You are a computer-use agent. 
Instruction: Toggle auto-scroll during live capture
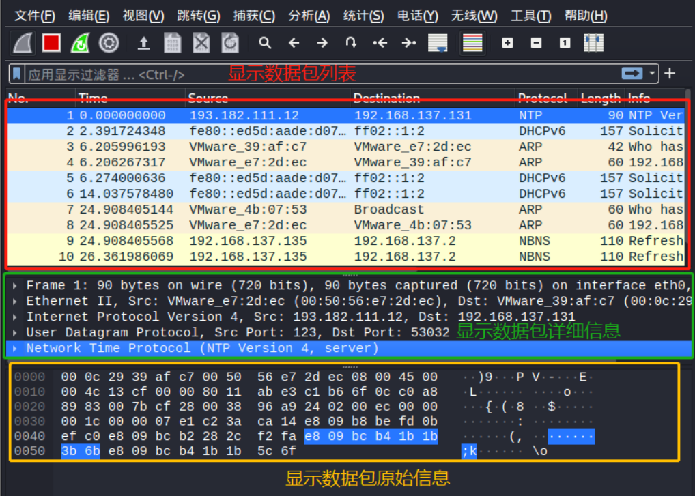[x=438, y=43]
